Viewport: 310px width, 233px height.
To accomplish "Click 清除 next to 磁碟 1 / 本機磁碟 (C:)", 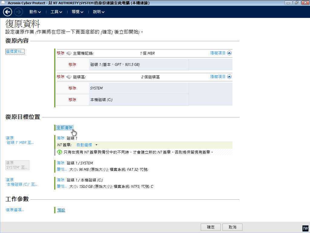I will [x=61, y=180].
